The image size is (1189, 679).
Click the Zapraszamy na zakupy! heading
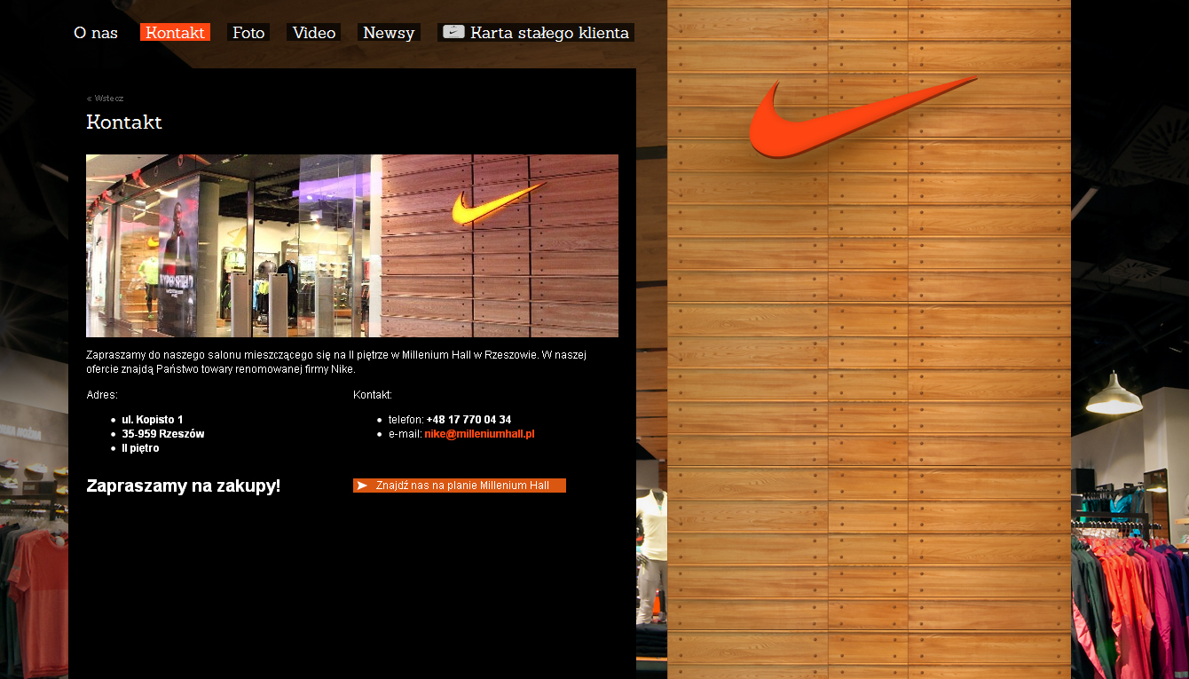[x=184, y=486]
